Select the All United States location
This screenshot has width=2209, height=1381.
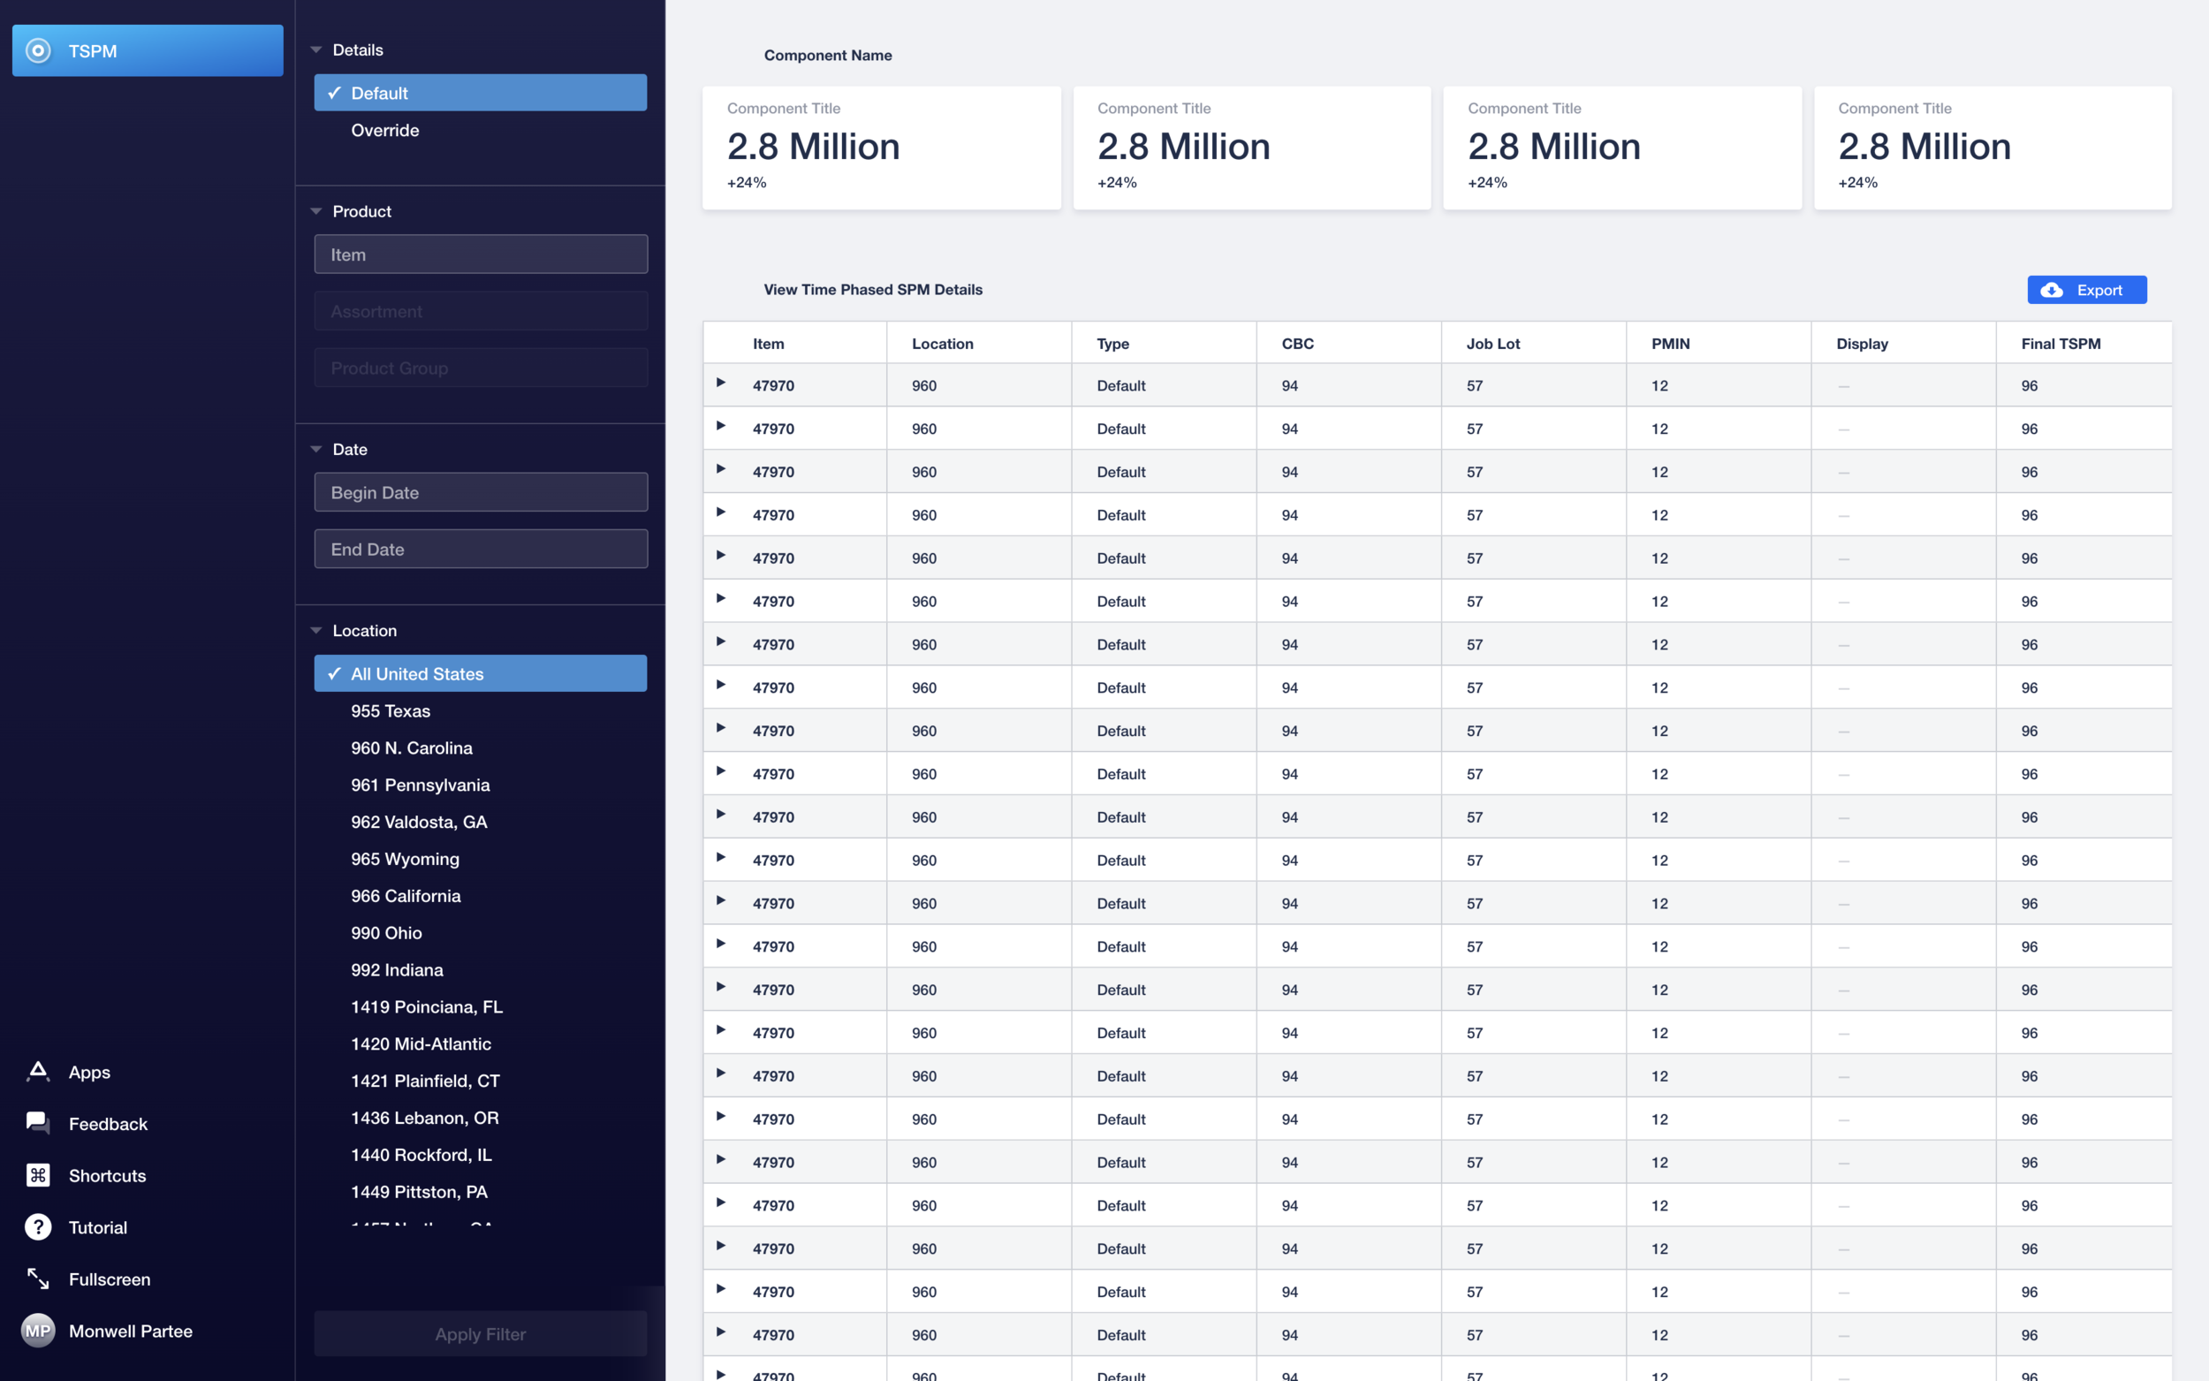[481, 674]
